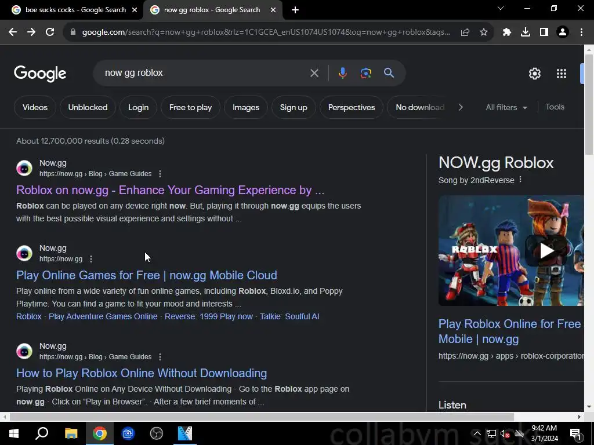The image size is (594, 445).
Task: Close the 'now gg roblox' tab
Action: (x=273, y=10)
